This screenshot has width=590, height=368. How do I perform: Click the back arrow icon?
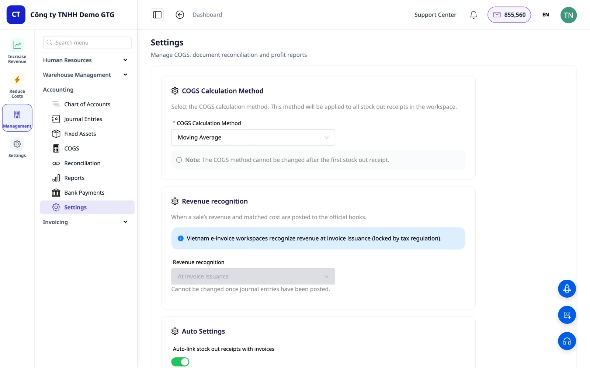click(x=180, y=15)
